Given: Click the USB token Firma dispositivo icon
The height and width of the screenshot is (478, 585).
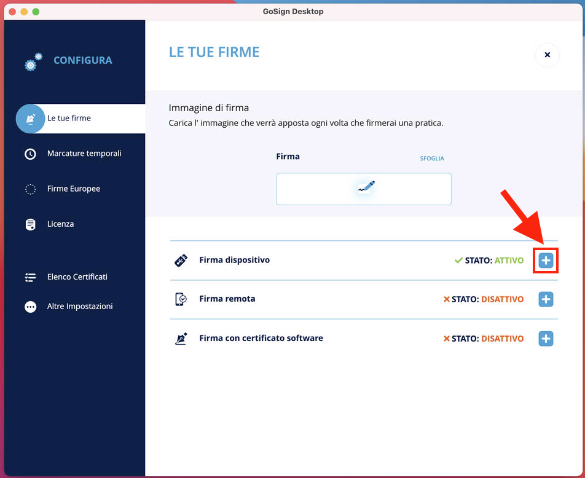Looking at the screenshot, I should [181, 261].
